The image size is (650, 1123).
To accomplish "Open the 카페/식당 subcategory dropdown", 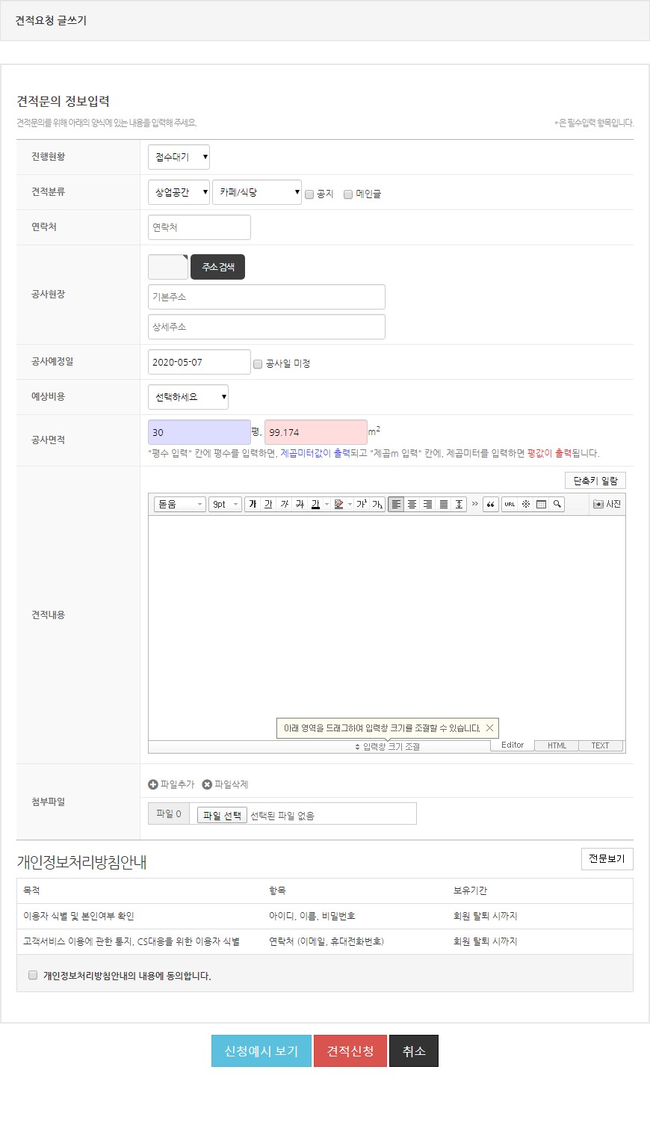I will pyautogui.click(x=257, y=192).
